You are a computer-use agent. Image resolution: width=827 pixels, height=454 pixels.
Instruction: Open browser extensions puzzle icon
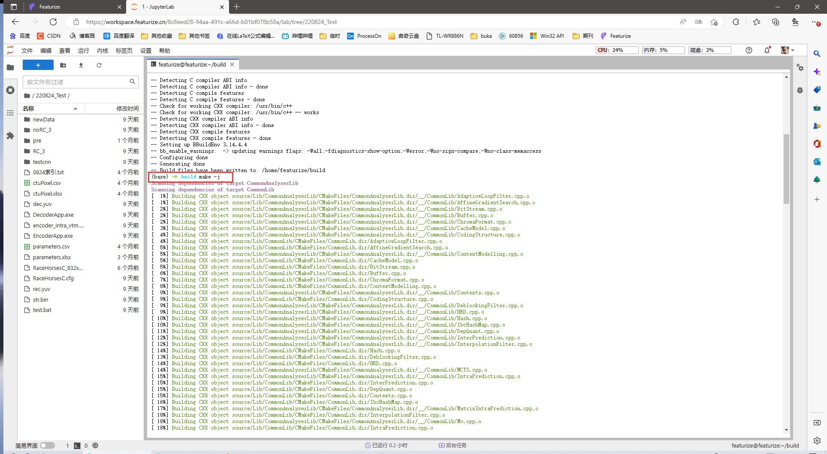pos(736,22)
